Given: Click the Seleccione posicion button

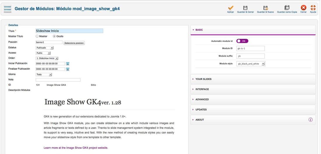Looking at the screenshot, I should click(74, 43).
